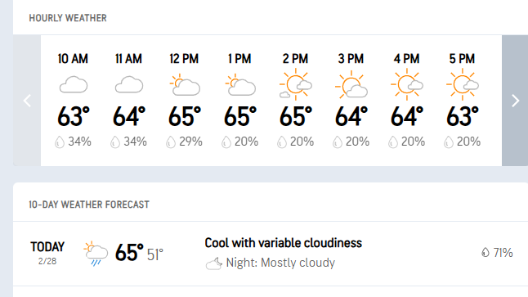
Task: Click the 65° temperature at 2 PM
Action: pos(296,117)
